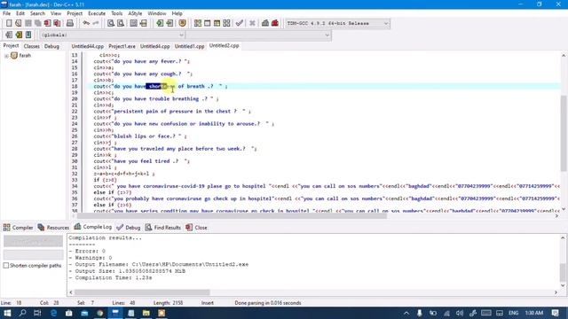The image size is (568, 319).
Task: Click the Toggle Bookmarks icon
Action: click(x=19, y=35)
